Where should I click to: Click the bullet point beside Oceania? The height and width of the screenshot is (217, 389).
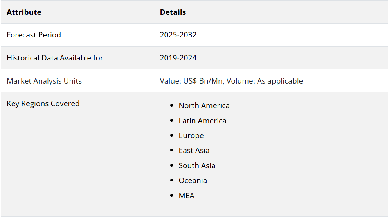171,180
